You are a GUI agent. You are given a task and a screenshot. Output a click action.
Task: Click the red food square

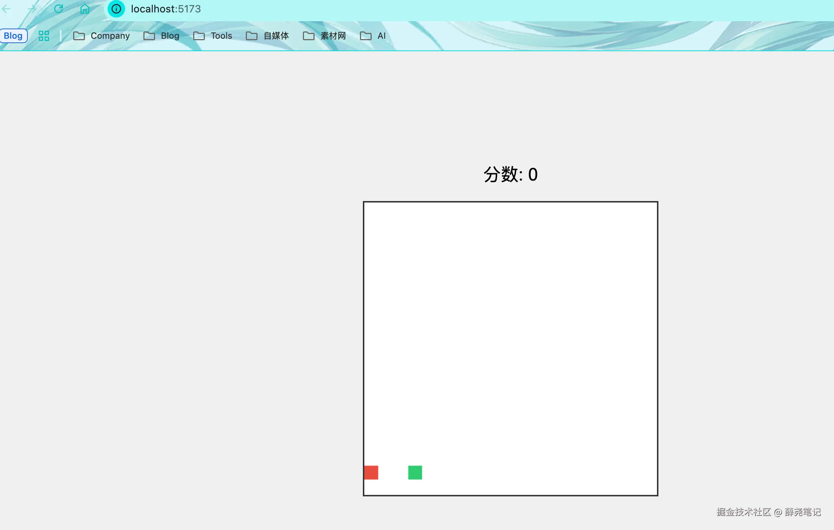pos(371,472)
